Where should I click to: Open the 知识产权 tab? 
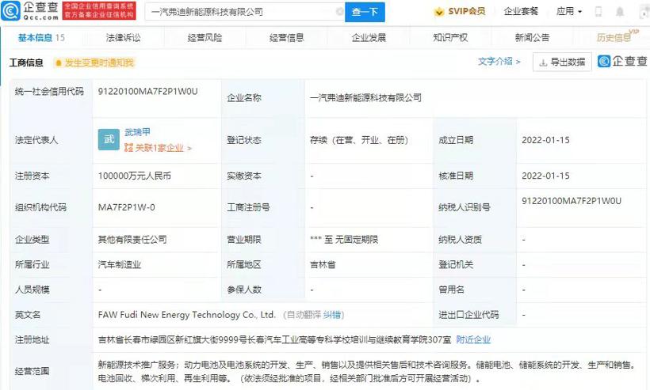point(450,37)
